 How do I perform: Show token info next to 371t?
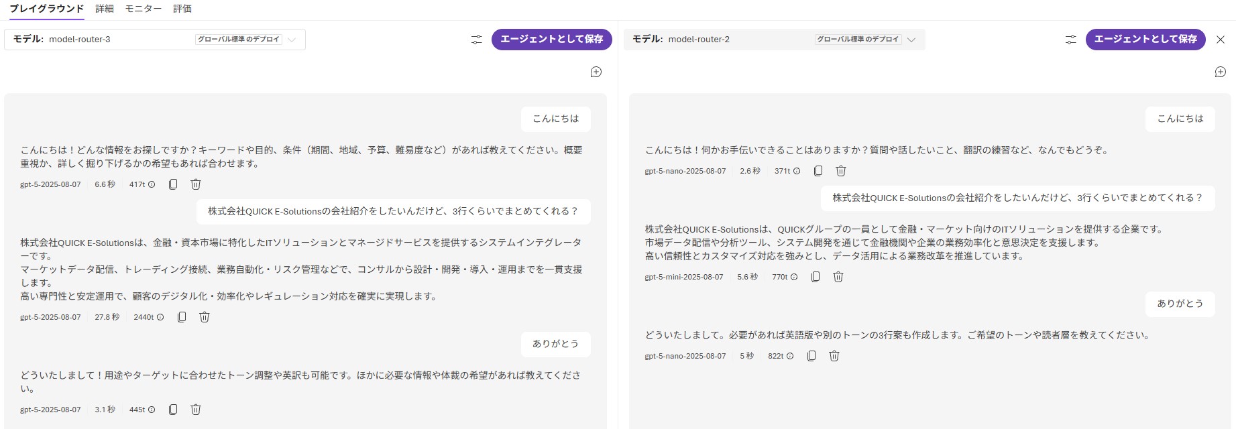click(797, 171)
